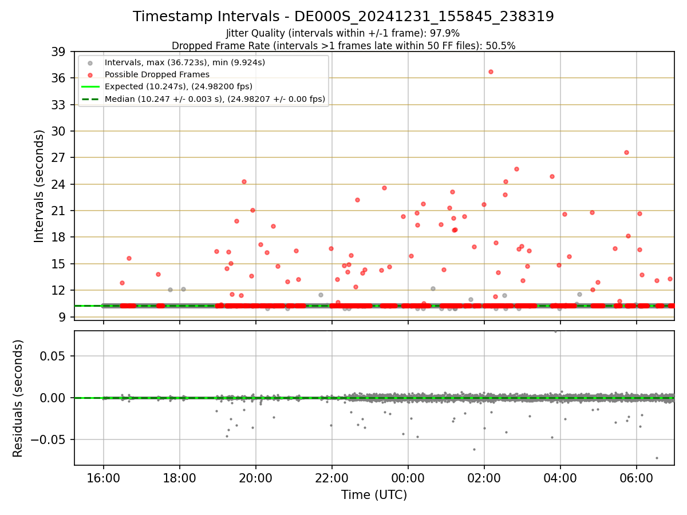687x515 pixels.
Task: Click the x-axis tick label '16:00'
Action: (x=103, y=478)
